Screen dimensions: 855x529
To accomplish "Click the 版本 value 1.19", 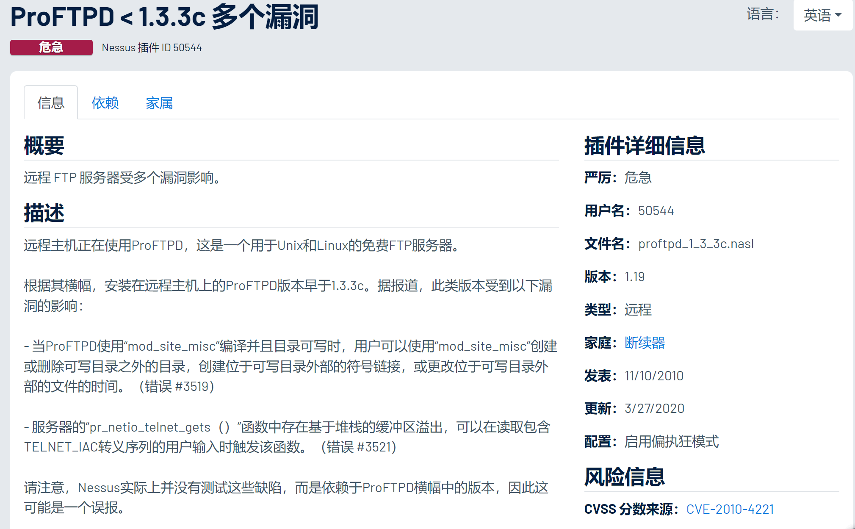I will [634, 277].
